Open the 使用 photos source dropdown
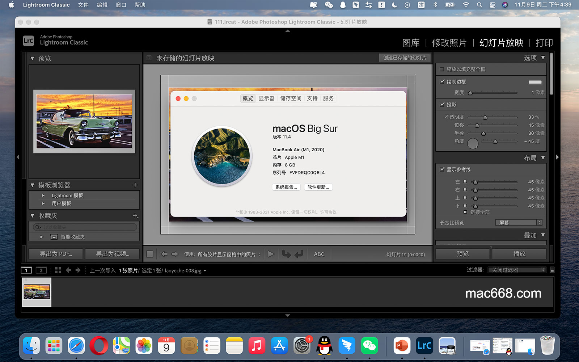579x362 pixels. point(229,254)
